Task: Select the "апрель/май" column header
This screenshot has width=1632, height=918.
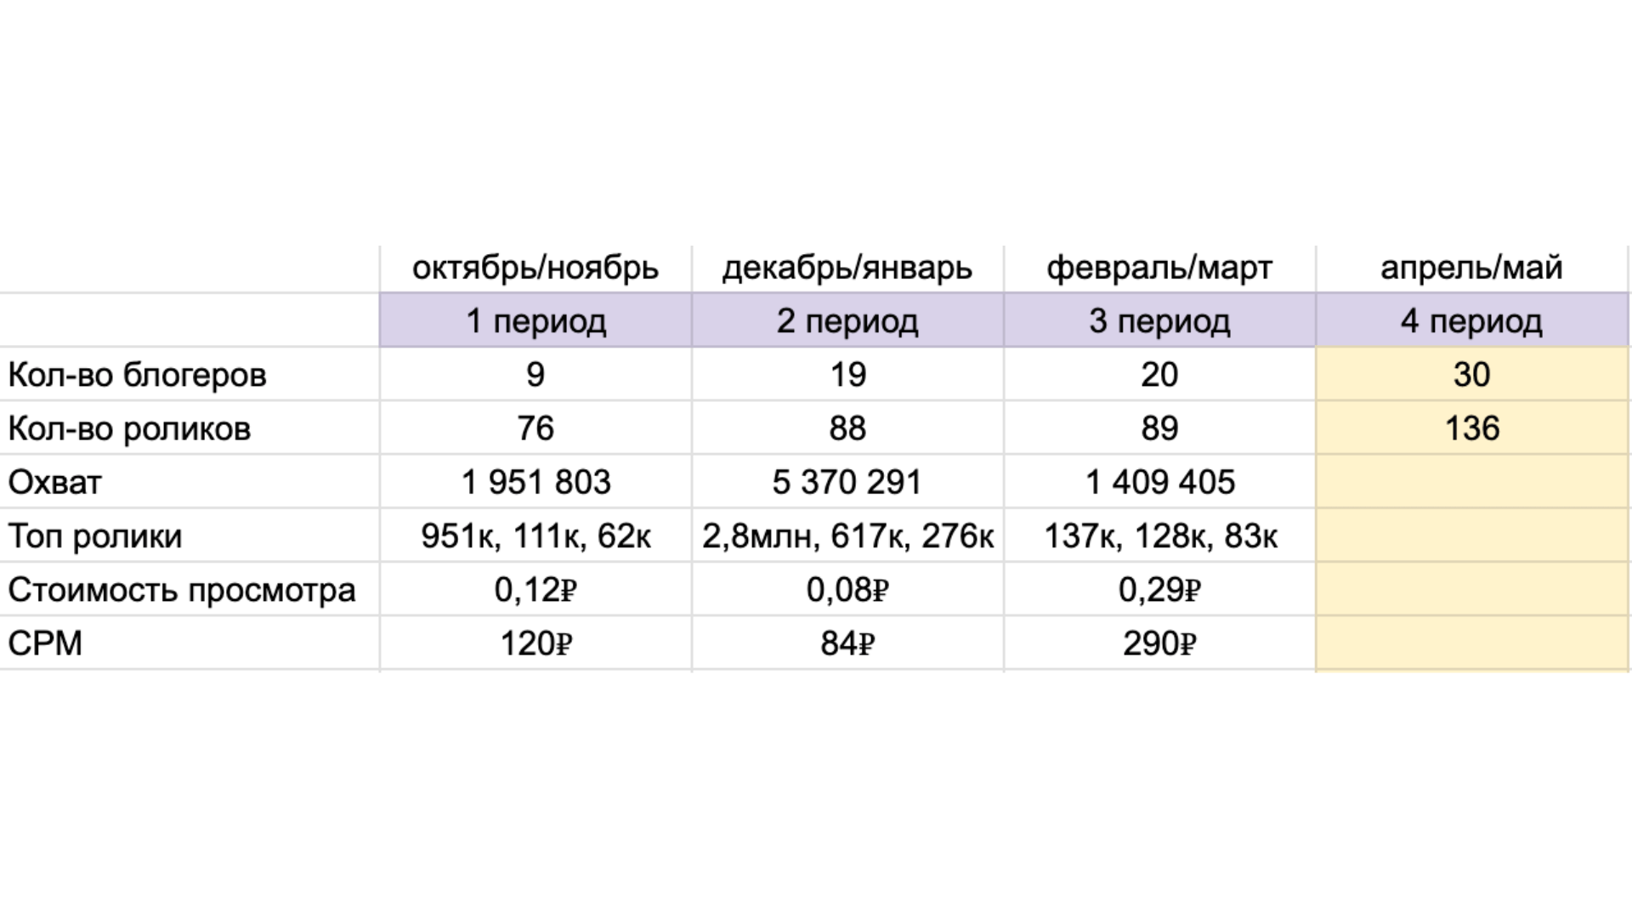Action: (x=1471, y=269)
